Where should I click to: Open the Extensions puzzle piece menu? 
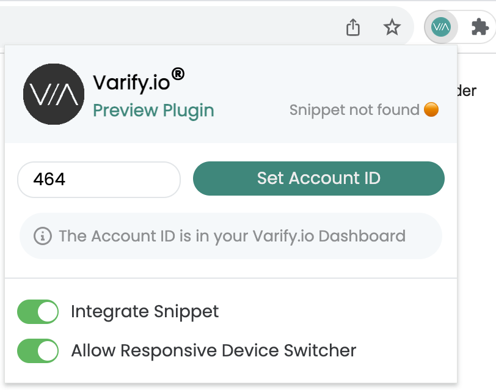[480, 27]
